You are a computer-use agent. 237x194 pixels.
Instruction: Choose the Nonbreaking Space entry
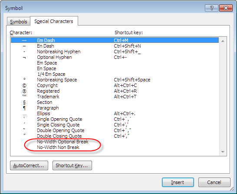click(x=115, y=80)
